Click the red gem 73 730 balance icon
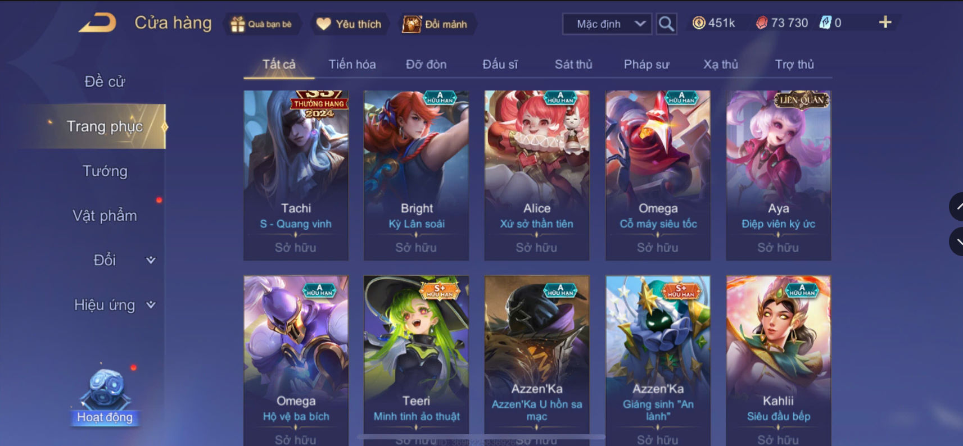 point(761,22)
